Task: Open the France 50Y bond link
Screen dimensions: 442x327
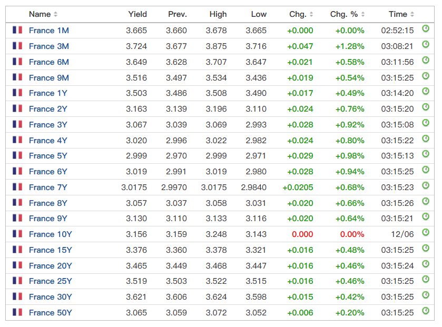Action: pos(51,313)
